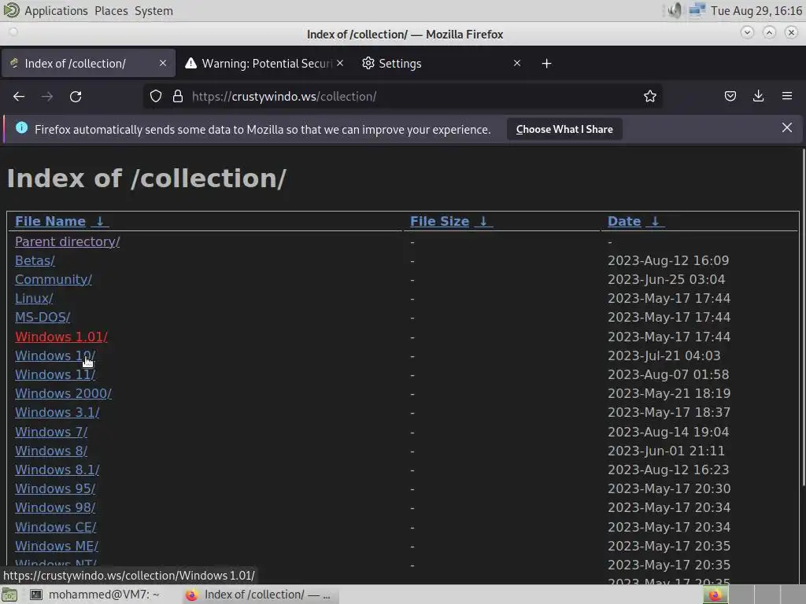
Task: Sort the listing by Date
Action: click(x=624, y=221)
